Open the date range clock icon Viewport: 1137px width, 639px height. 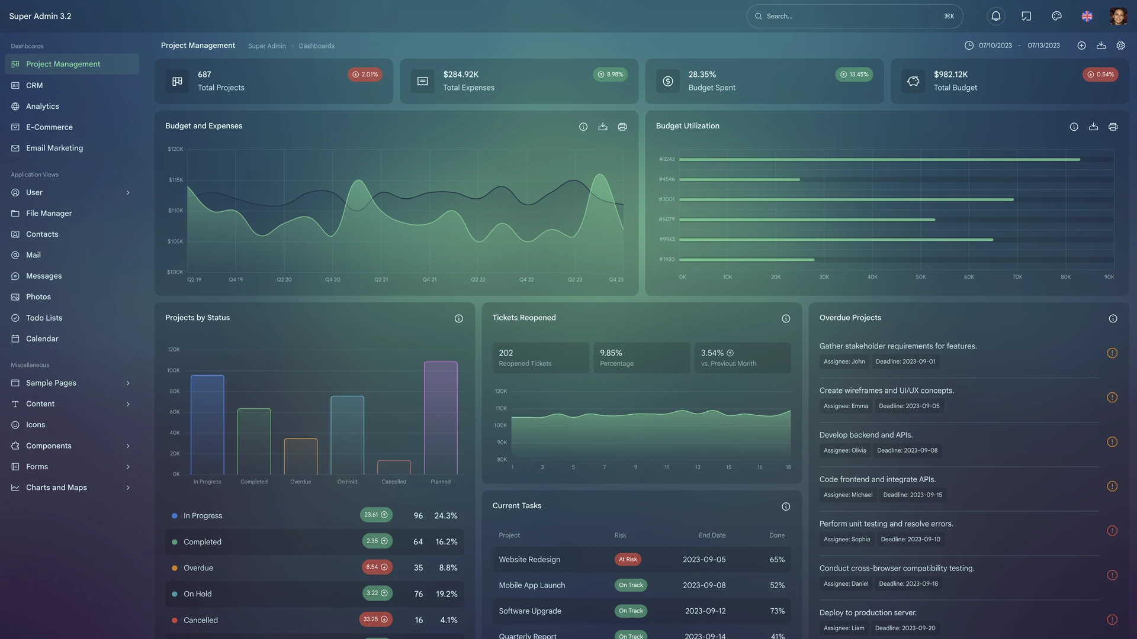pos(969,46)
